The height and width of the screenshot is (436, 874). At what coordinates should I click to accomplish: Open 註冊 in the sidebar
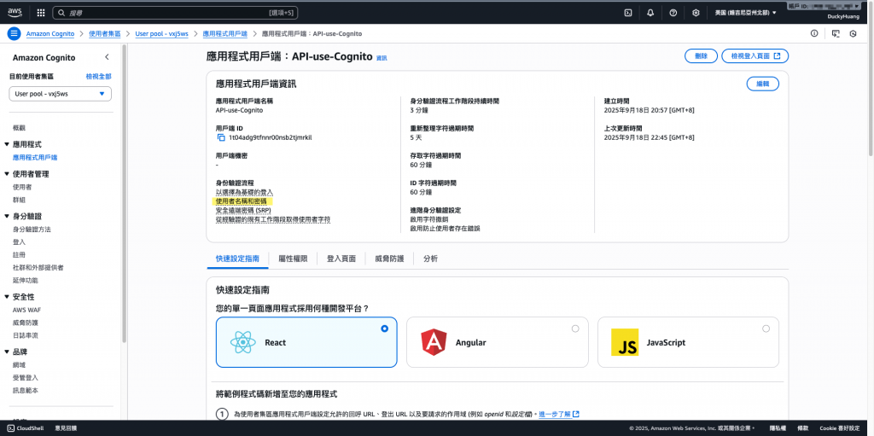click(19, 255)
